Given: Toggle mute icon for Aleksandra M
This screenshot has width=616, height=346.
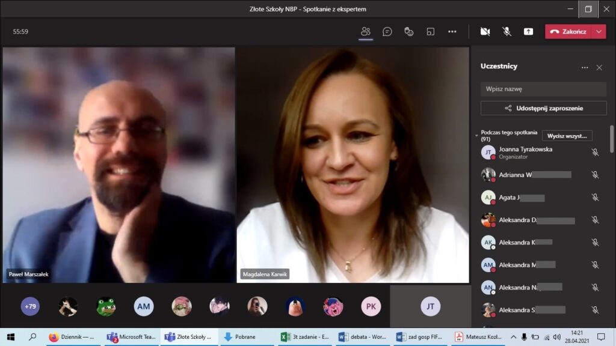Looking at the screenshot, I should tap(595, 265).
